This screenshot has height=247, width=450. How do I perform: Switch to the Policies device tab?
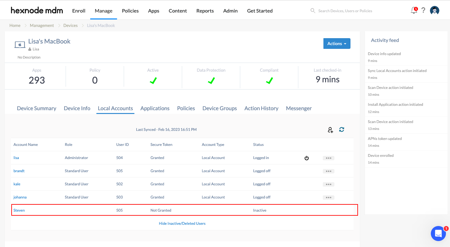coord(186,108)
